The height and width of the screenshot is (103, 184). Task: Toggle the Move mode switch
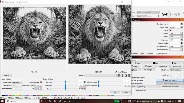1,98
